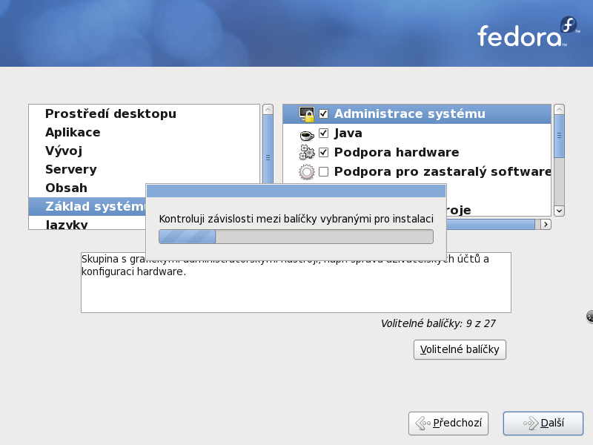The width and height of the screenshot is (593, 445).
Task: Click the Podpora pro zastaralý software icon
Action: [307, 172]
